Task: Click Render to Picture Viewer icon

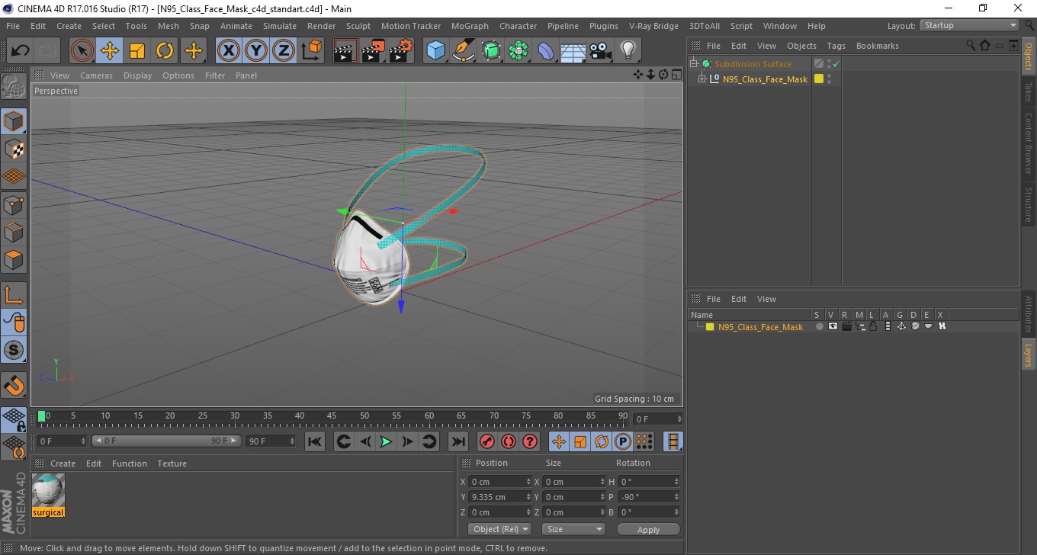Action: pyautogui.click(x=374, y=51)
